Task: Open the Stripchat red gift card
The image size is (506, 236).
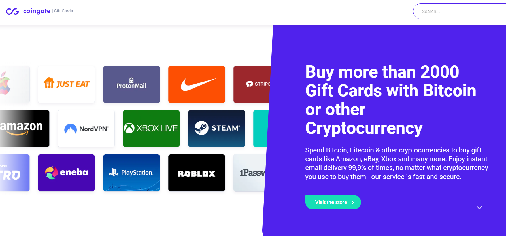Action: pos(252,84)
